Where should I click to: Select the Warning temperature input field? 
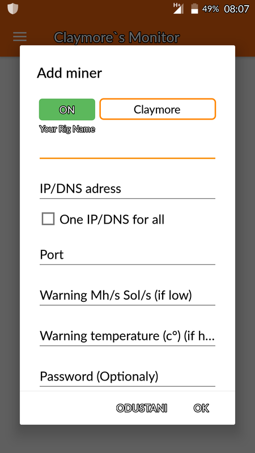127,336
